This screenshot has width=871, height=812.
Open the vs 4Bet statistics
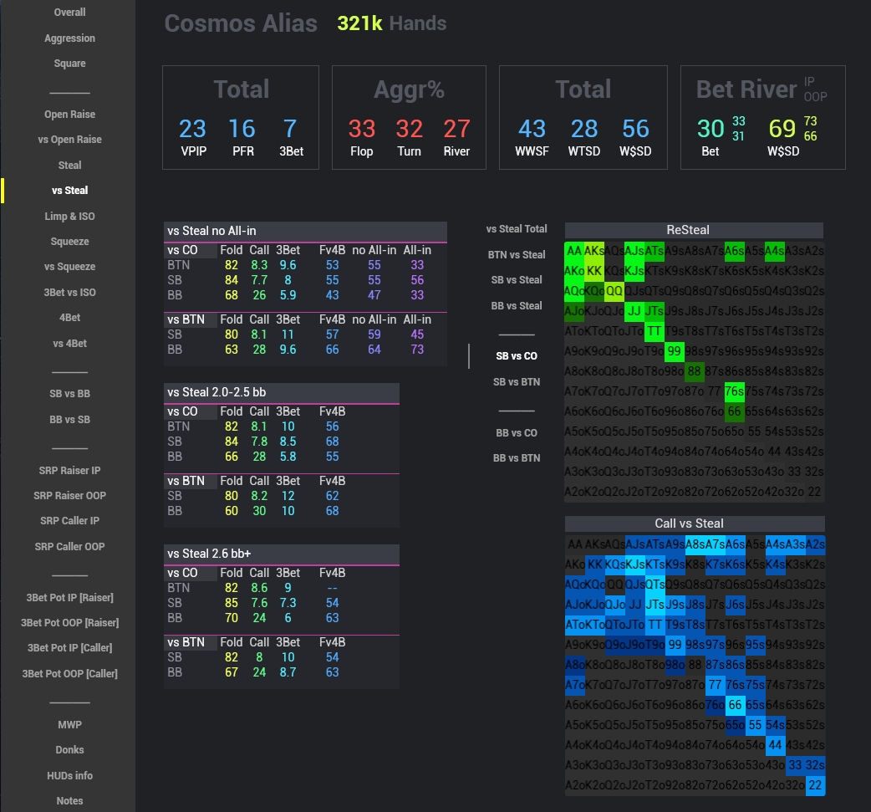pos(69,343)
